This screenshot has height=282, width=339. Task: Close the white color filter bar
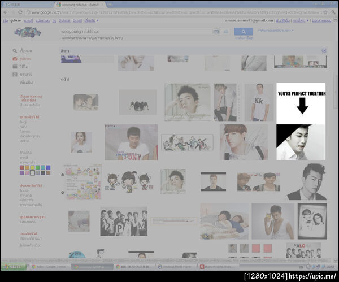[x=324, y=51]
